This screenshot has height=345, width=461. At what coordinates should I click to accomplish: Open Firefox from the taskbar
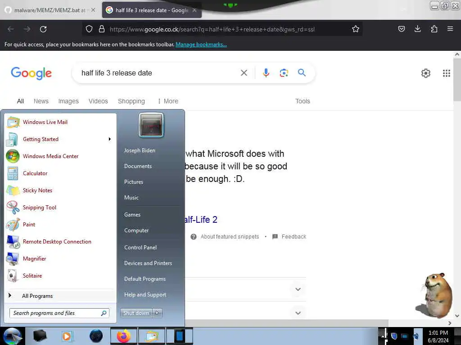[124, 336]
